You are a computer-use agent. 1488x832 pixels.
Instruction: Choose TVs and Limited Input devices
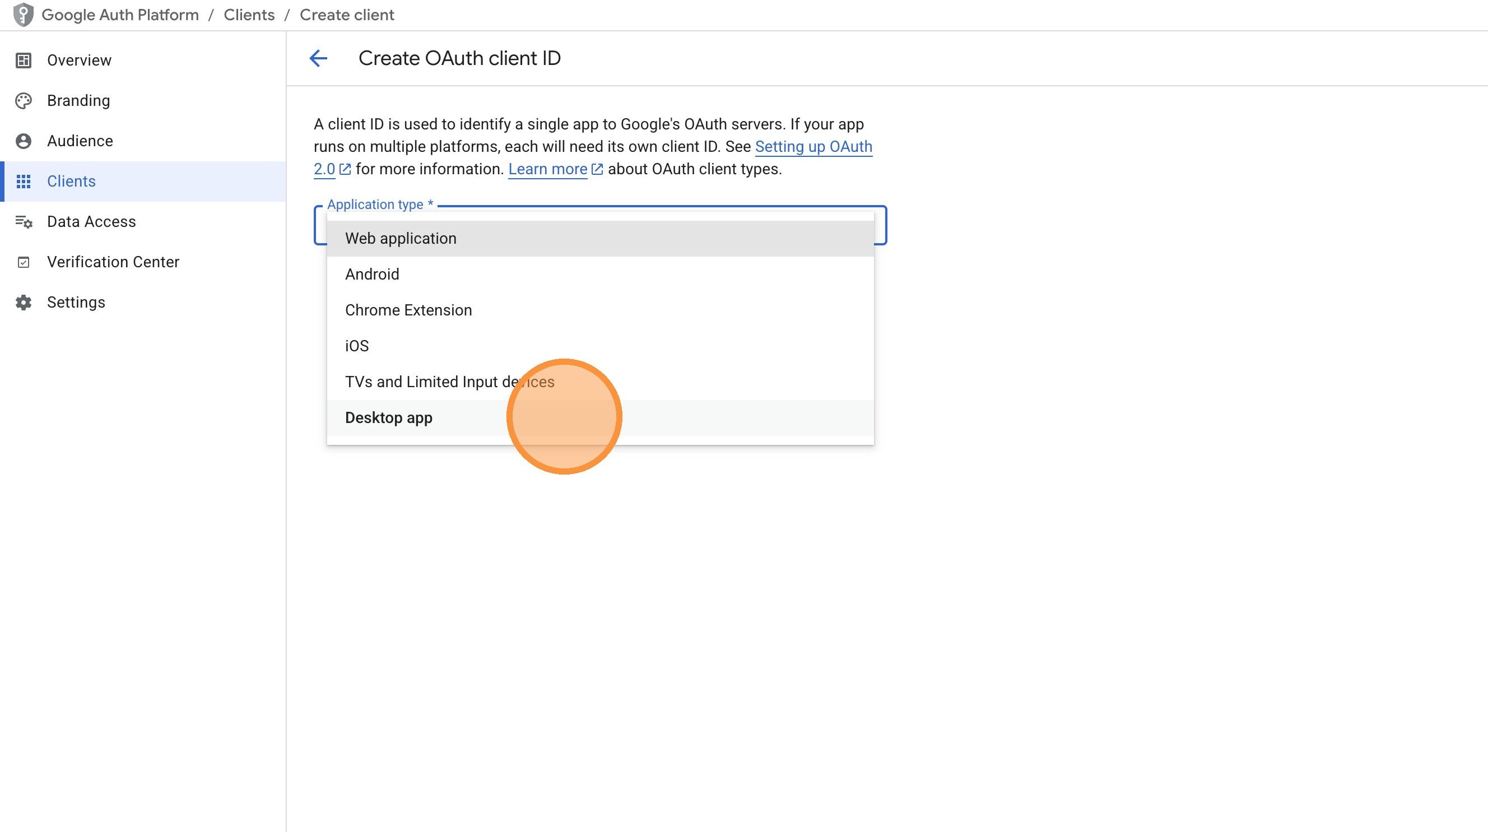[x=449, y=382]
